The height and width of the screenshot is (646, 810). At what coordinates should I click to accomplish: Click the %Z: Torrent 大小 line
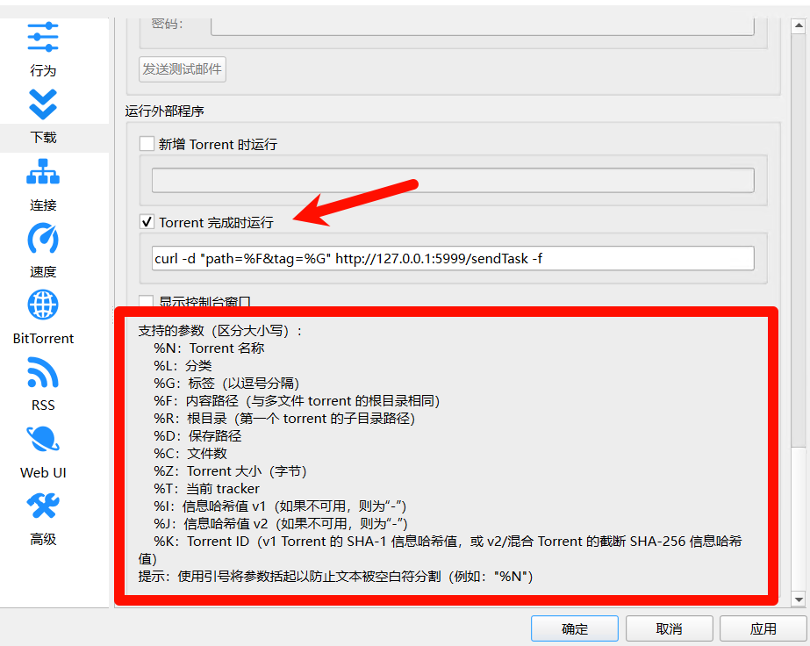point(231,471)
